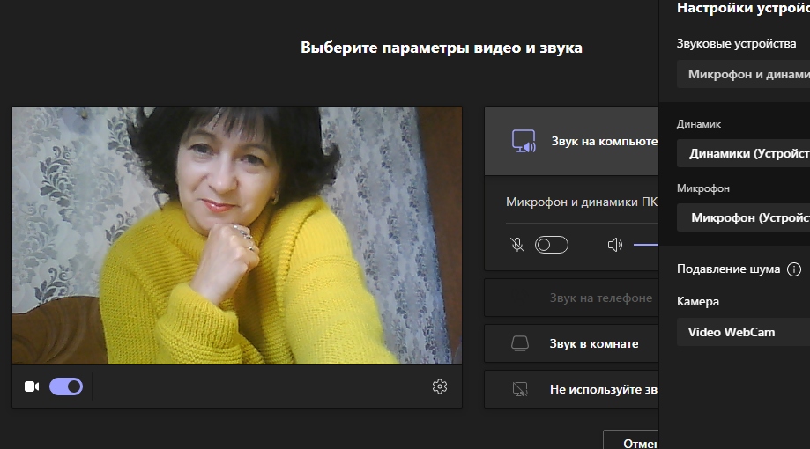Open device settings via the gear icon
Image resolution: width=810 pixels, height=449 pixels.
[x=440, y=386]
